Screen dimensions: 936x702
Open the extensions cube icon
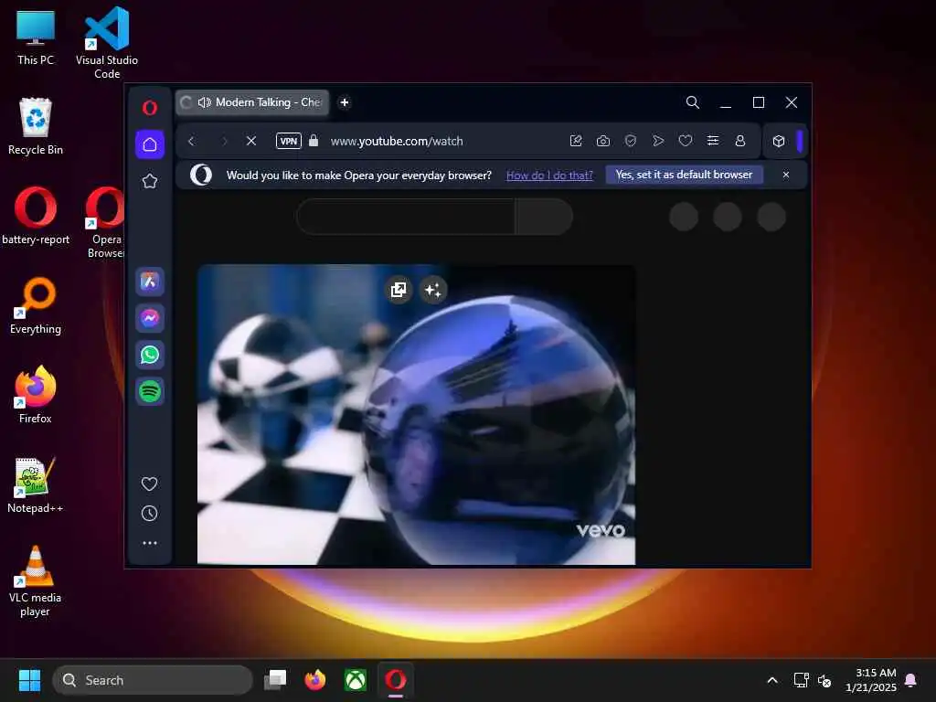(779, 142)
